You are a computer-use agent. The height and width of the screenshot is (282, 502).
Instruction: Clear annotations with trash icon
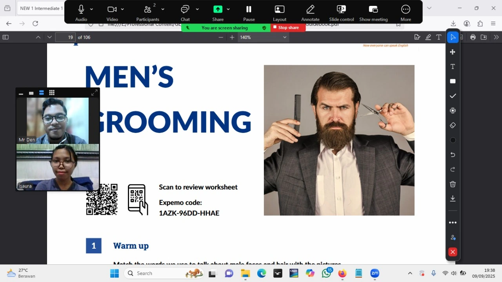(x=453, y=184)
